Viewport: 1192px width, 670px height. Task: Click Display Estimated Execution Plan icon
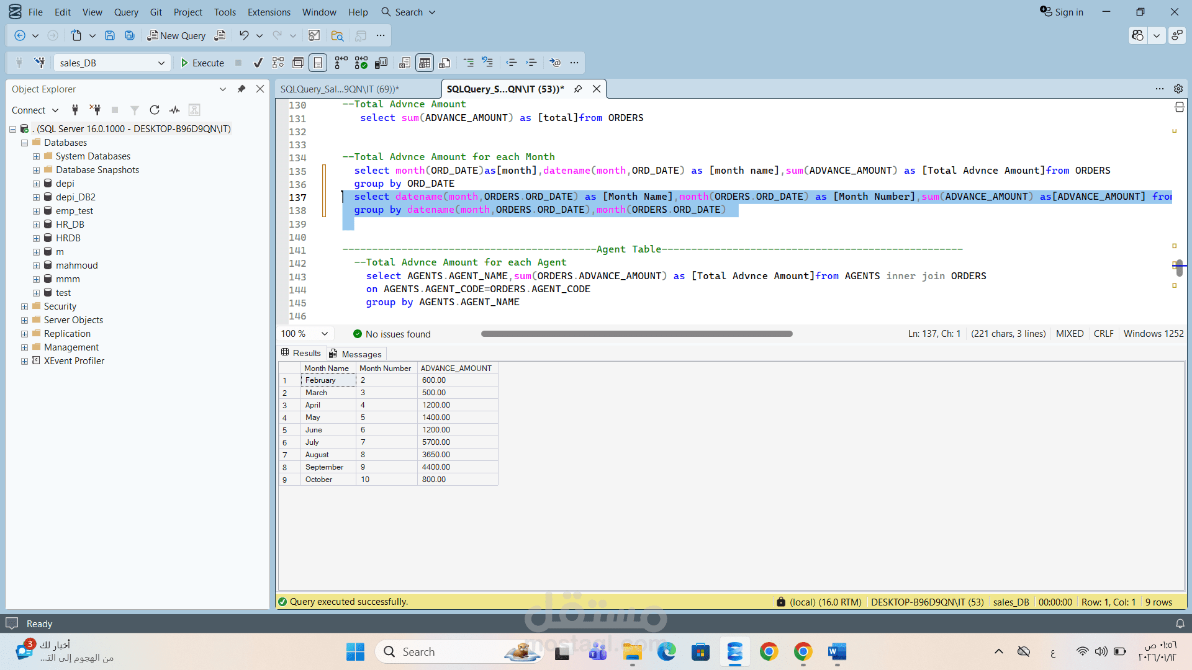[278, 63]
